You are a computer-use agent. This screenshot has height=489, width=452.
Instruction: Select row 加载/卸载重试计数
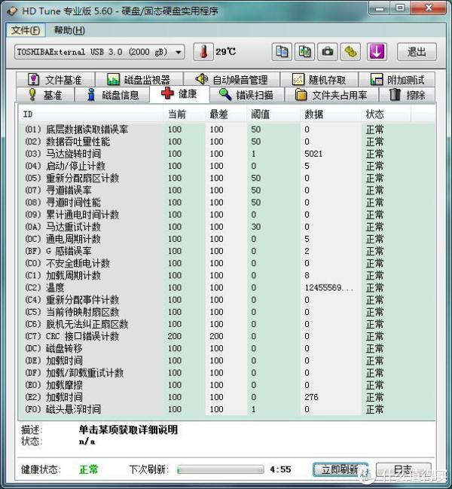point(227,373)
